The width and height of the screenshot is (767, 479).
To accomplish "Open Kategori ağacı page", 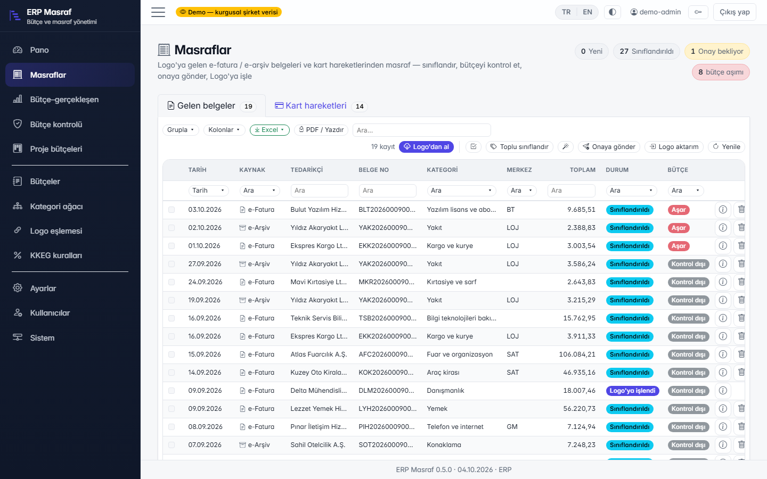I will [x=70, y=207].
